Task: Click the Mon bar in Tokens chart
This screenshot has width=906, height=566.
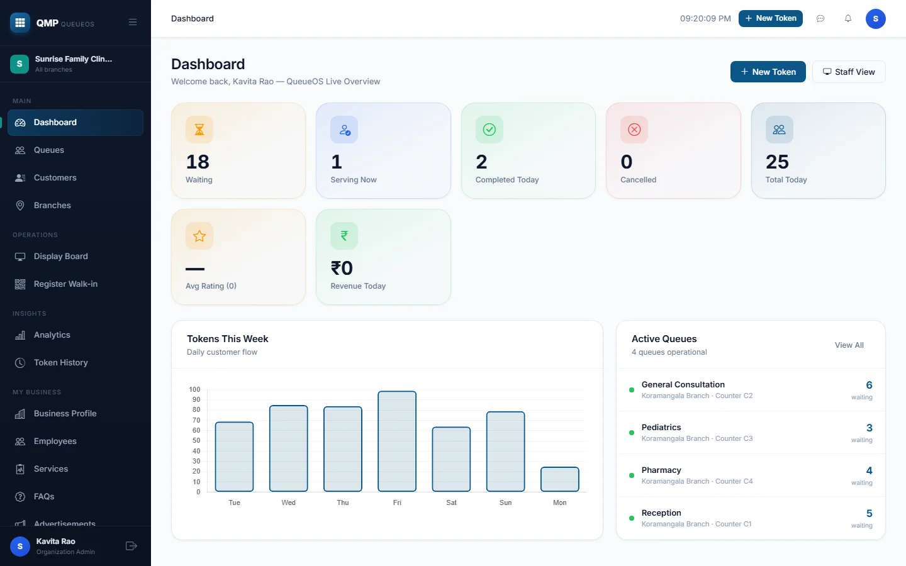Action: 560,479
